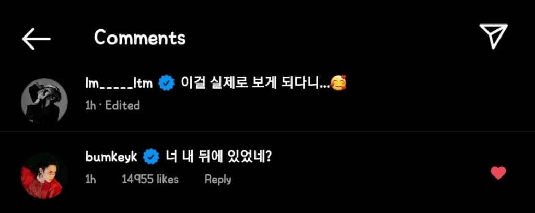Viewport: 535px width, 213px height.
Task: Open lm_____ltm's grey profile picture
Action: click(44, 100)
